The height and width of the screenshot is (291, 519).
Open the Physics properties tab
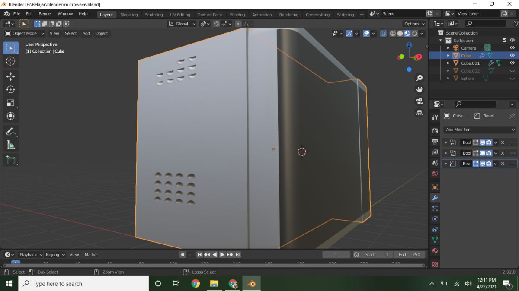[x=435, y=219]
